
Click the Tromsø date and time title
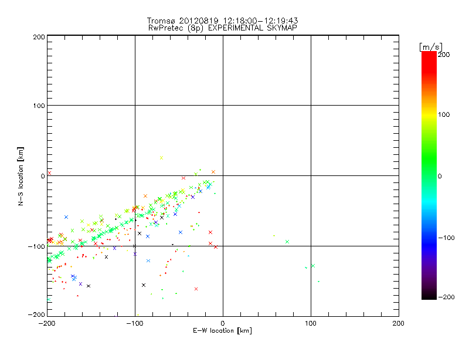[x=223, y=21]
